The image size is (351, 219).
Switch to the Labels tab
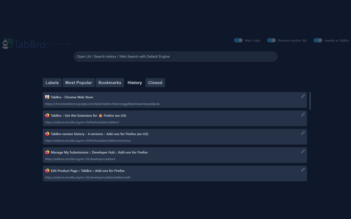[52, 83]
